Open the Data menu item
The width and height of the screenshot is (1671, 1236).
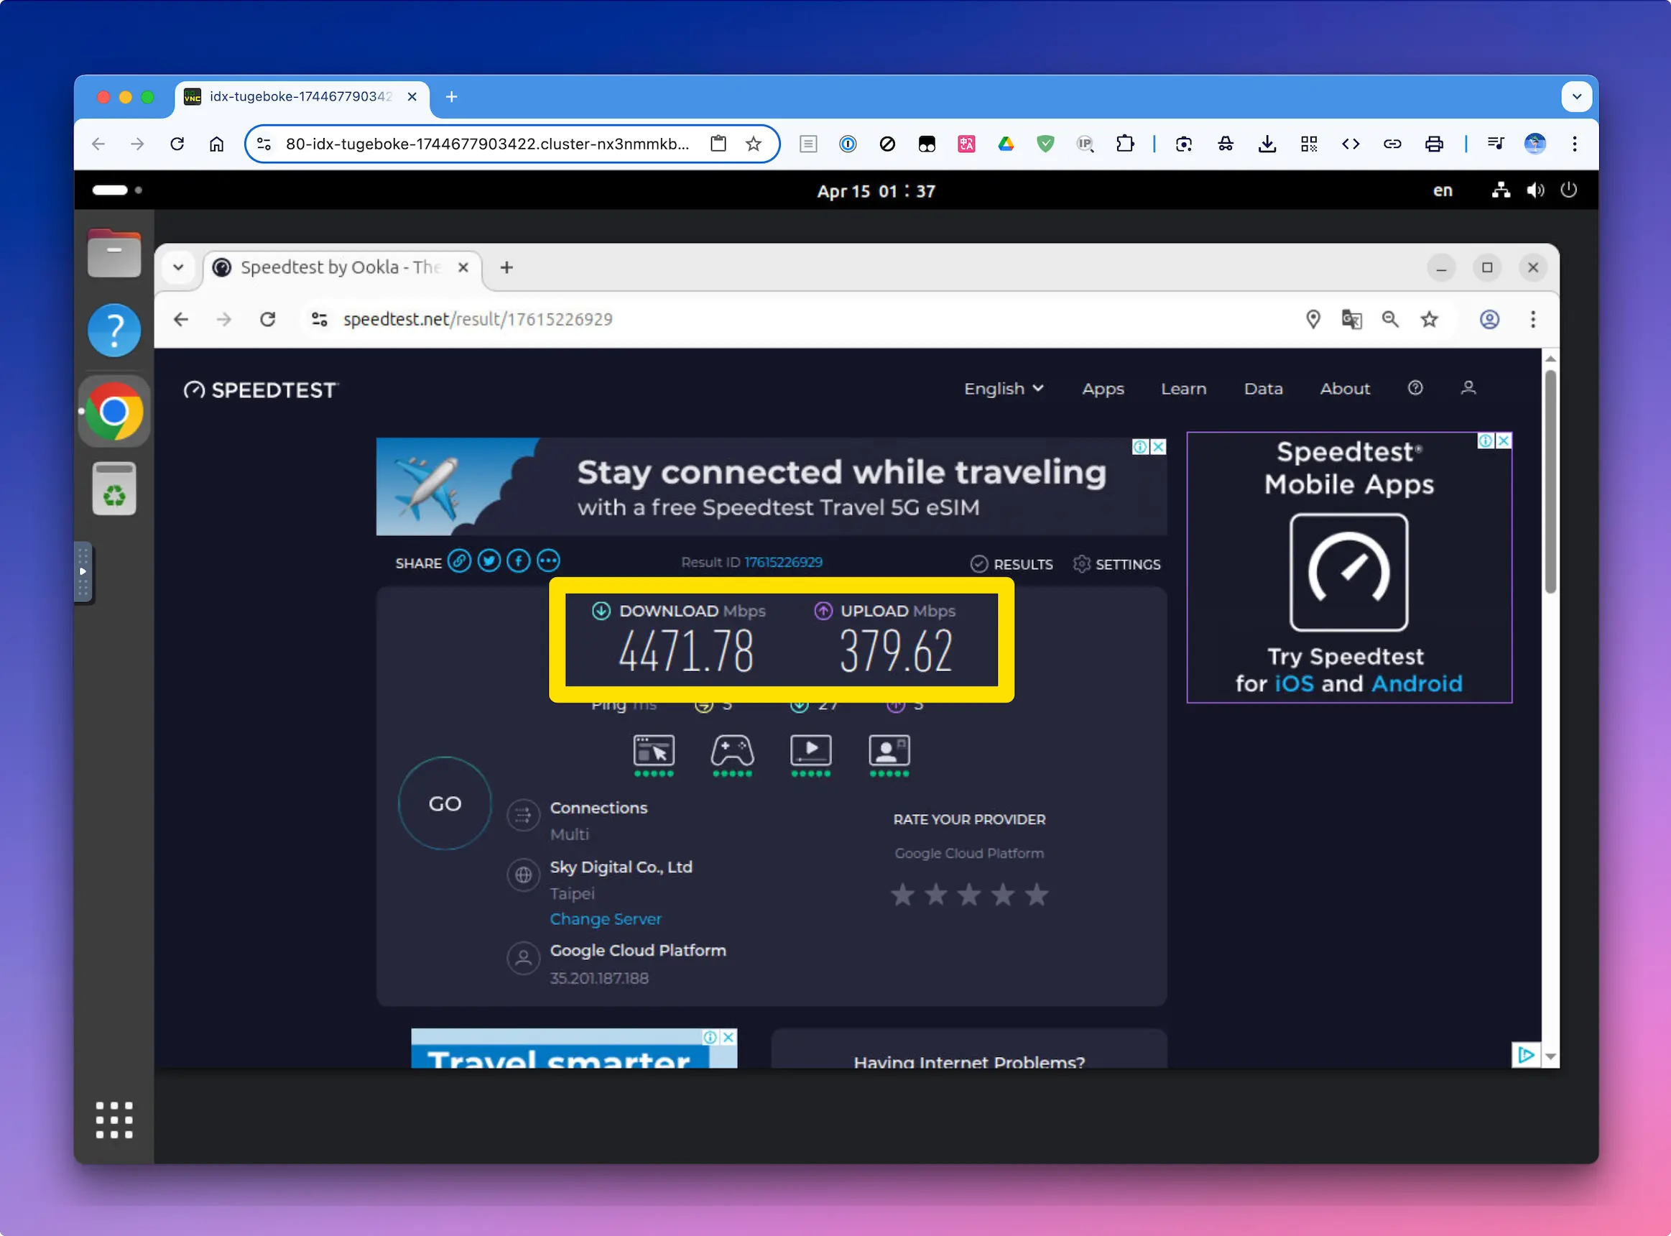click(x=1264, y=388)
